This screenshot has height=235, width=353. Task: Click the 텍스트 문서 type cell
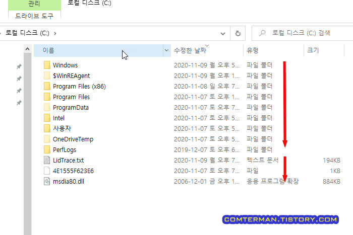tap(263, 160)
